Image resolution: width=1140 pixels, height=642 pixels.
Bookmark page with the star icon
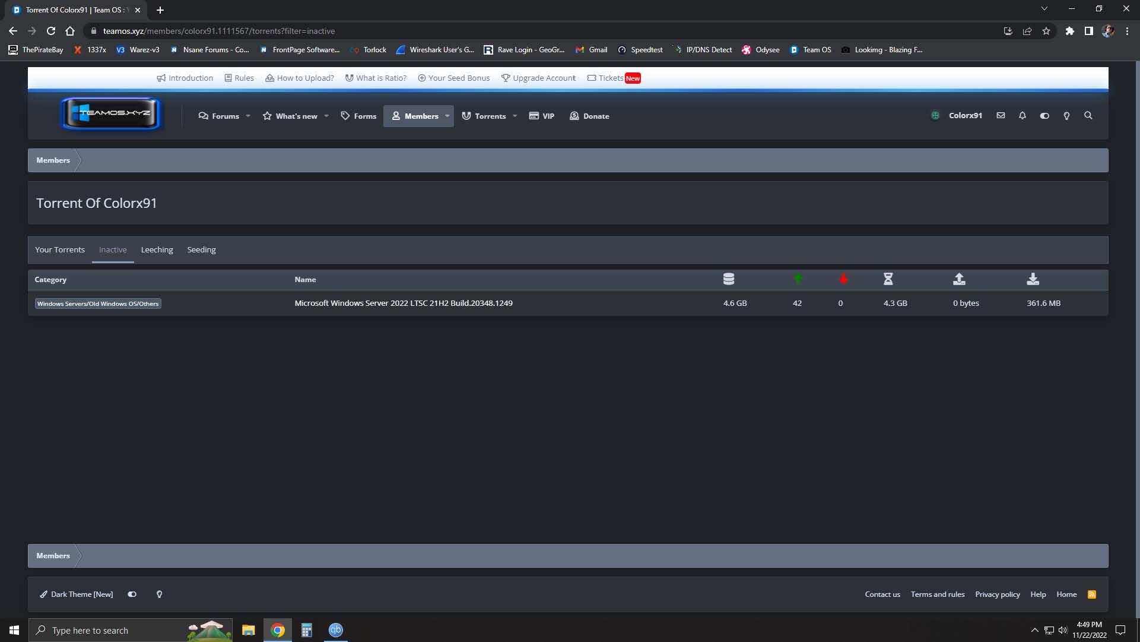click(x=1046, y=31)
